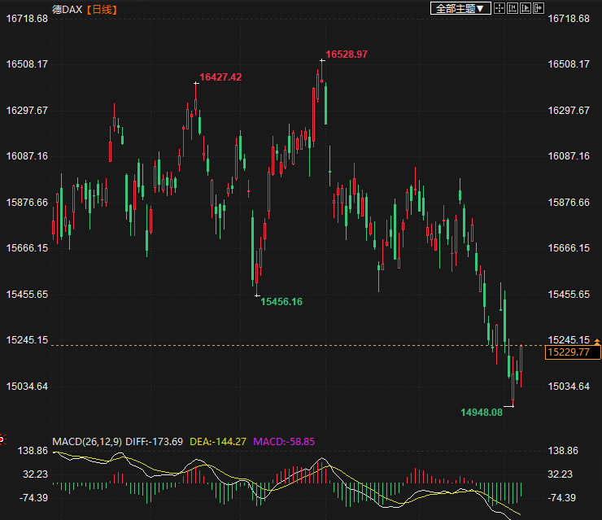
Task: Click the 14948.08 lowest price label
Action: (x=482, y=413)
